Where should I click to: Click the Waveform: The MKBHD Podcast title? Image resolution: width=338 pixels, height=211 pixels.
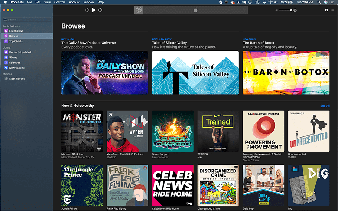pyautogui.click(x=125, y=154)
